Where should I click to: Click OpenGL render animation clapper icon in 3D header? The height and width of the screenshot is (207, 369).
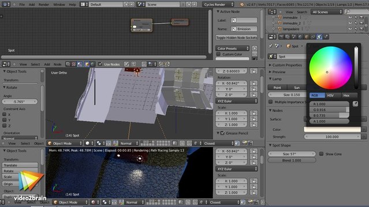(x=250, y=143)
